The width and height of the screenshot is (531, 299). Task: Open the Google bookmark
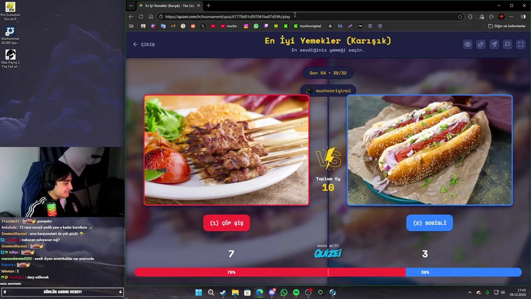[x=183, y=26]
